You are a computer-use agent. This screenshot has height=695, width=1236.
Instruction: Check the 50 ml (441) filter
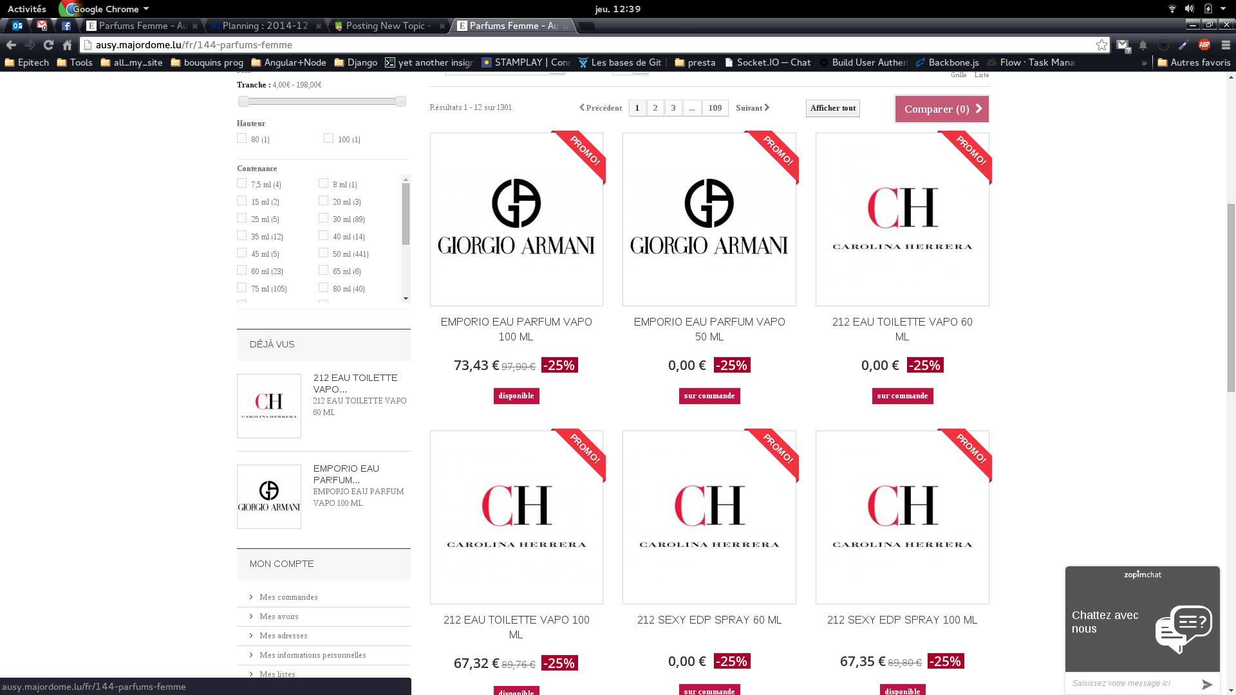tap(323, 253)
